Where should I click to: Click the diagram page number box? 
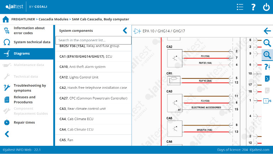click(x=266, y=101)
